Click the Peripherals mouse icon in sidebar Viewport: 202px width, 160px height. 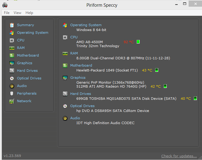12,93
